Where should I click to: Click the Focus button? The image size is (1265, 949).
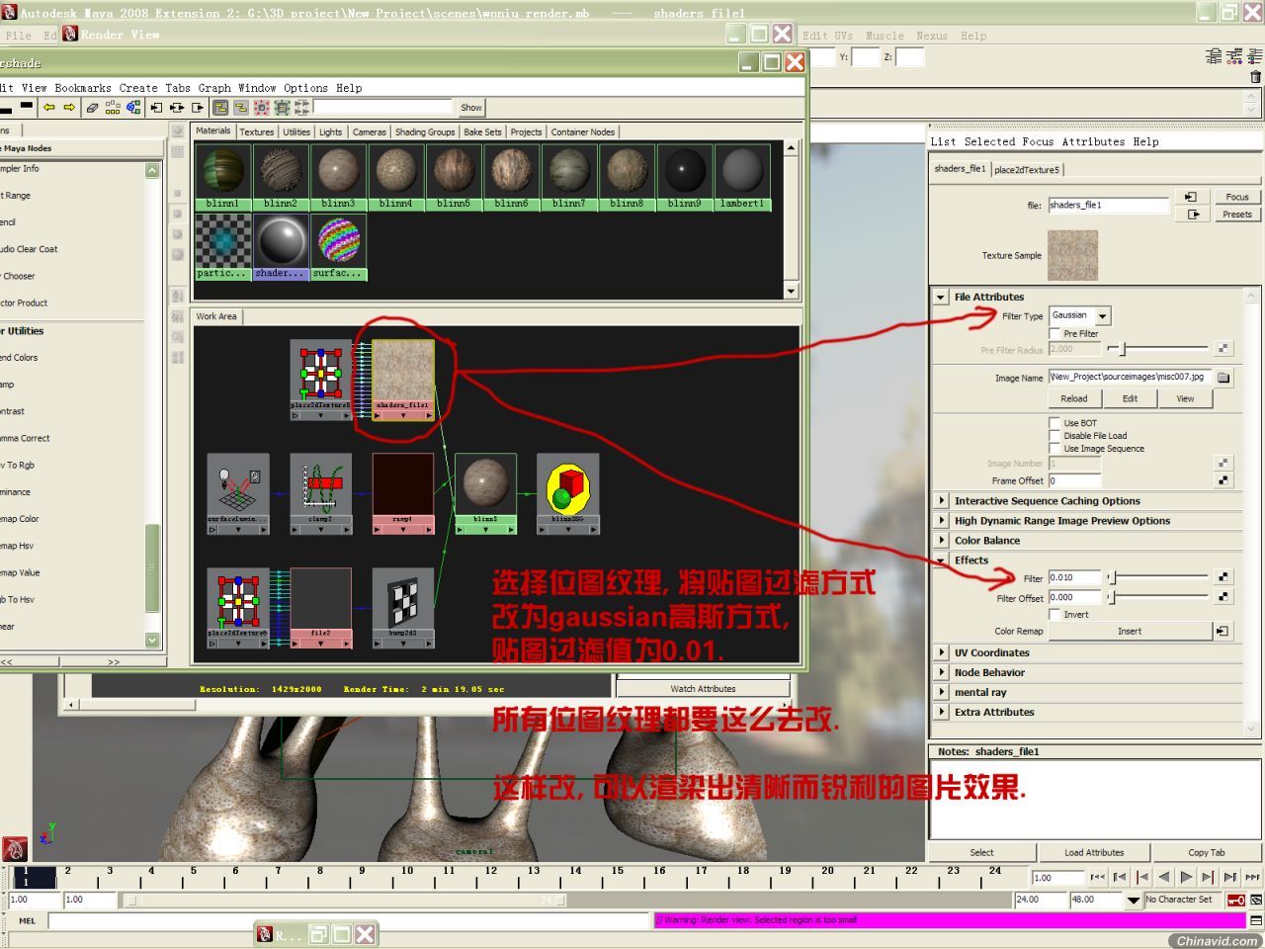pyautogui.click(x=1237, y=197)
